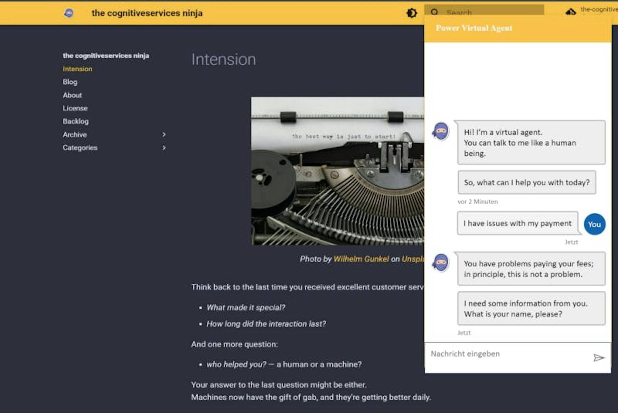Open the the-cognitive account dropdown
Image resolution: width=618 pixels, height=413 pixels.
tap(598, 10)
